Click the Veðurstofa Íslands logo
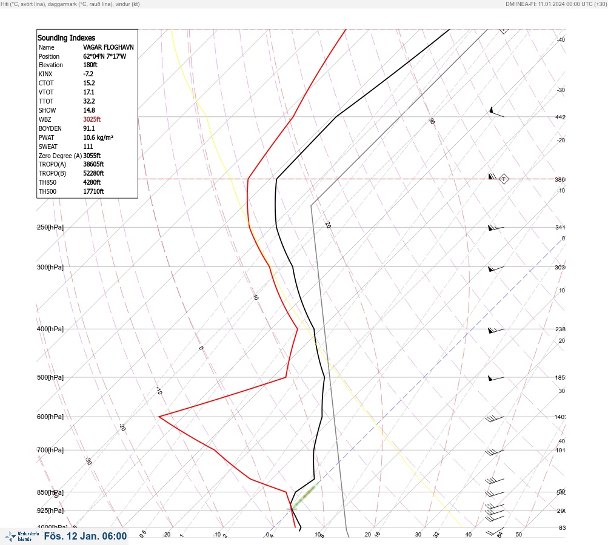 pyautogui.click(x=22, y=537)
